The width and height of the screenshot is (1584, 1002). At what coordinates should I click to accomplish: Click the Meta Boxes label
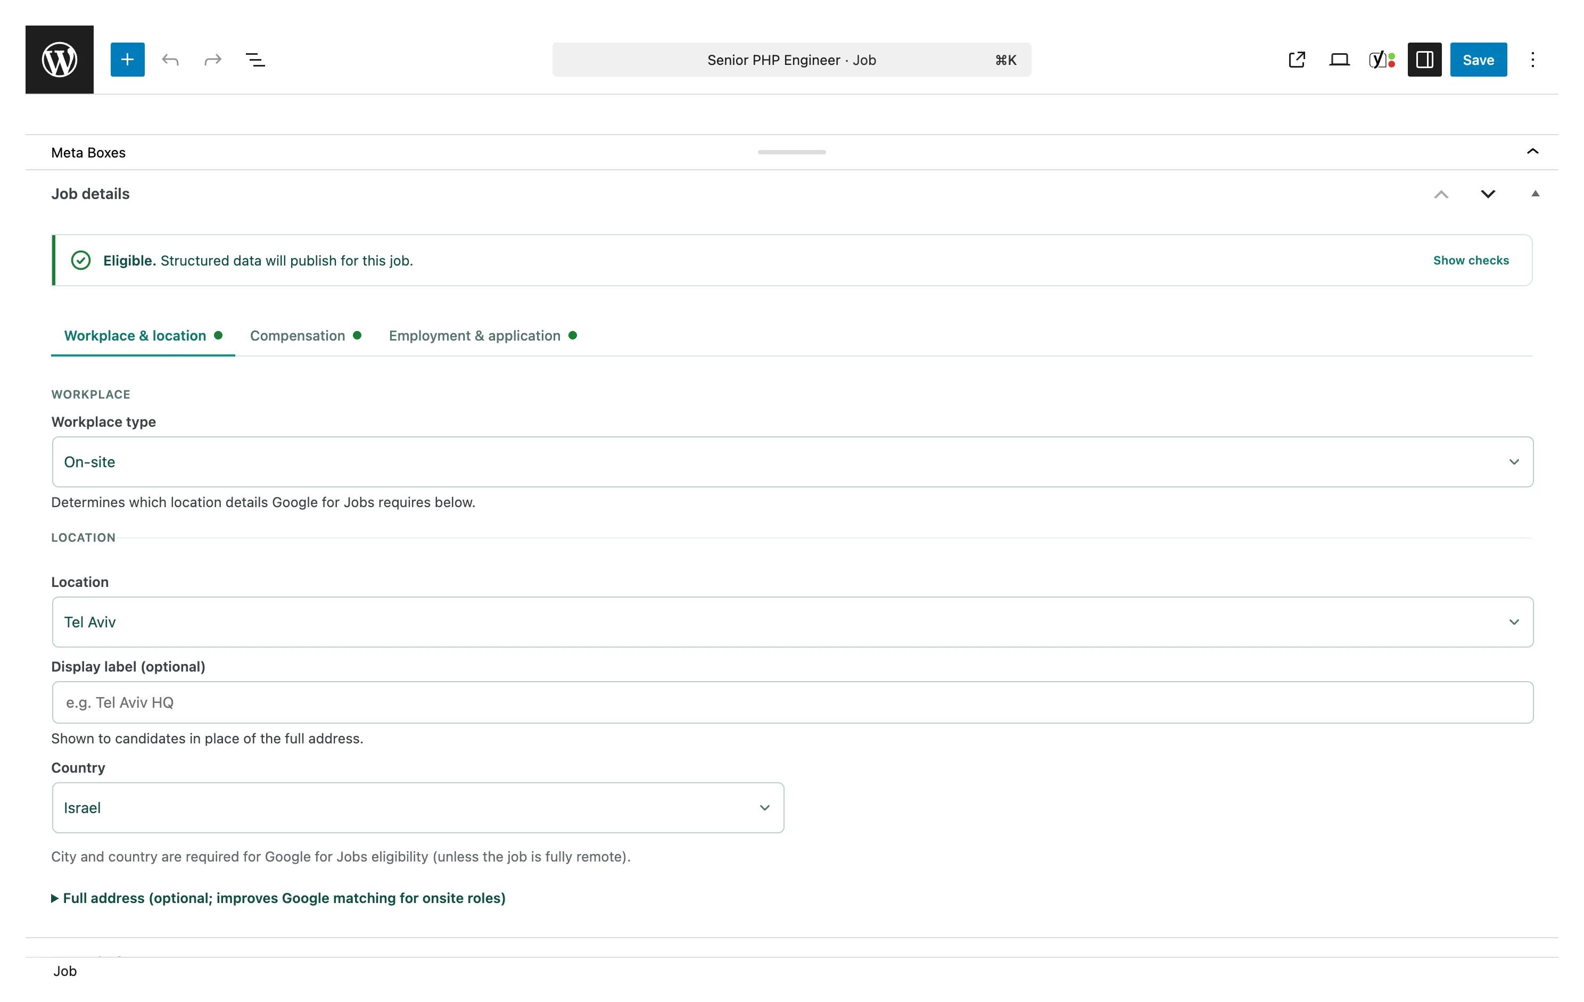coord(88,153)
